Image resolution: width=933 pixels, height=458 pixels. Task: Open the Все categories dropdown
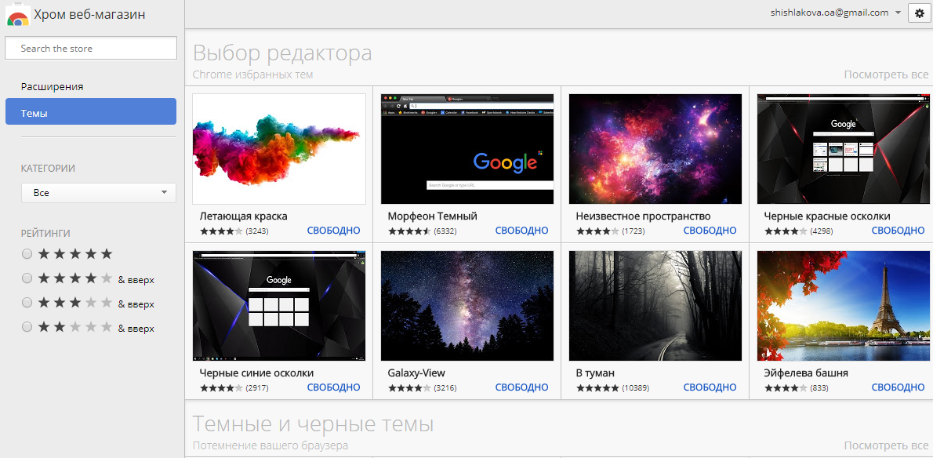[x=98, y=192]
